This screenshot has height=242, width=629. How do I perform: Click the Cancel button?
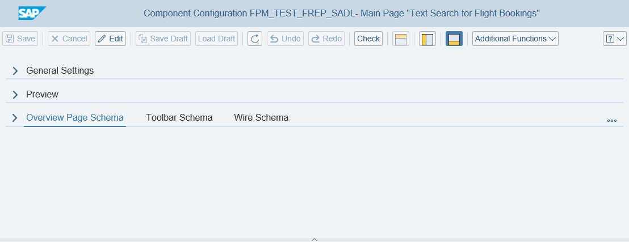(69, 39)
